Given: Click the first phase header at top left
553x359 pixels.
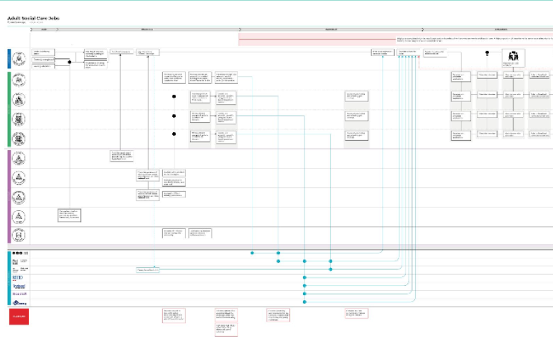Looking at the screenshot, I should (x=43, y=29).
